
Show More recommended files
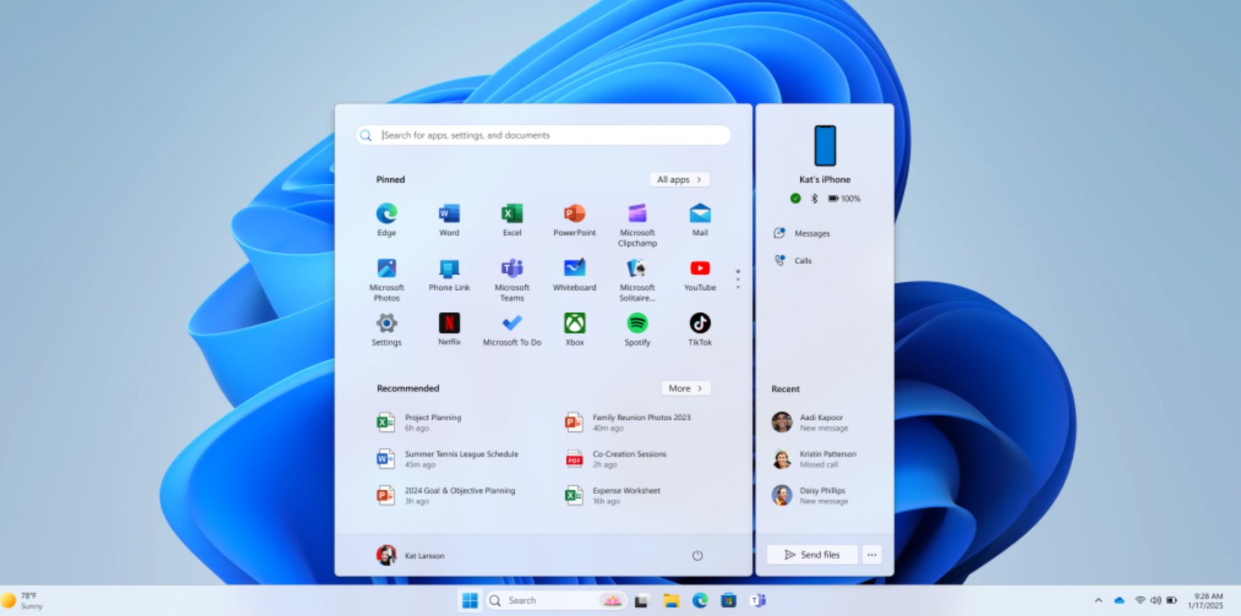[686, 388]
